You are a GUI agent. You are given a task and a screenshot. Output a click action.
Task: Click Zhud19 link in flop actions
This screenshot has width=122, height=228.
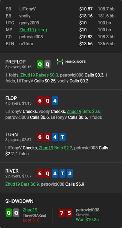74,111
